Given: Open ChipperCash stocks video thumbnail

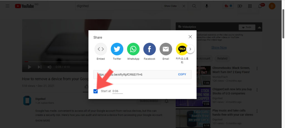Looking at the screenshot, I should (203, 97).
